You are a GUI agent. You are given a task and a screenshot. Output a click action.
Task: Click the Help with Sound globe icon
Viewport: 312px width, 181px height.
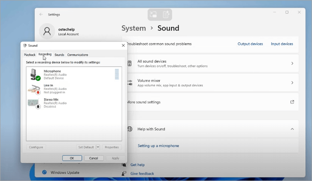click(x=130, y=129)
